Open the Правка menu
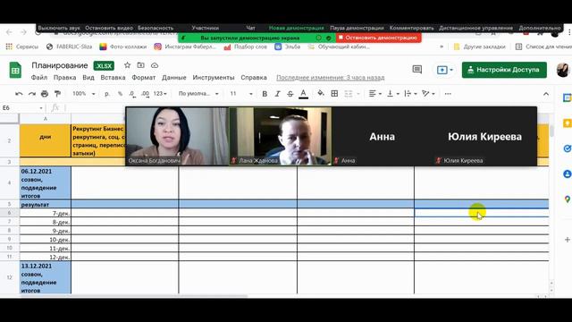Image resolution: width=572 pixels, height=322 pixels. click(x=64, y=78)
